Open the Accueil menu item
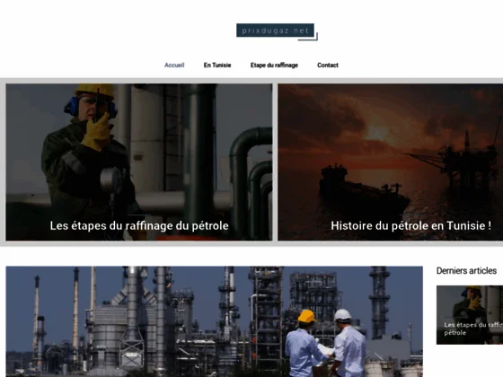This screenshot has height=377, width=503. 174,65
